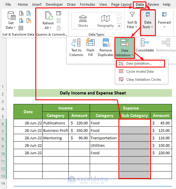
Task: Click Consolidate
Action: (x=145, y=45)
